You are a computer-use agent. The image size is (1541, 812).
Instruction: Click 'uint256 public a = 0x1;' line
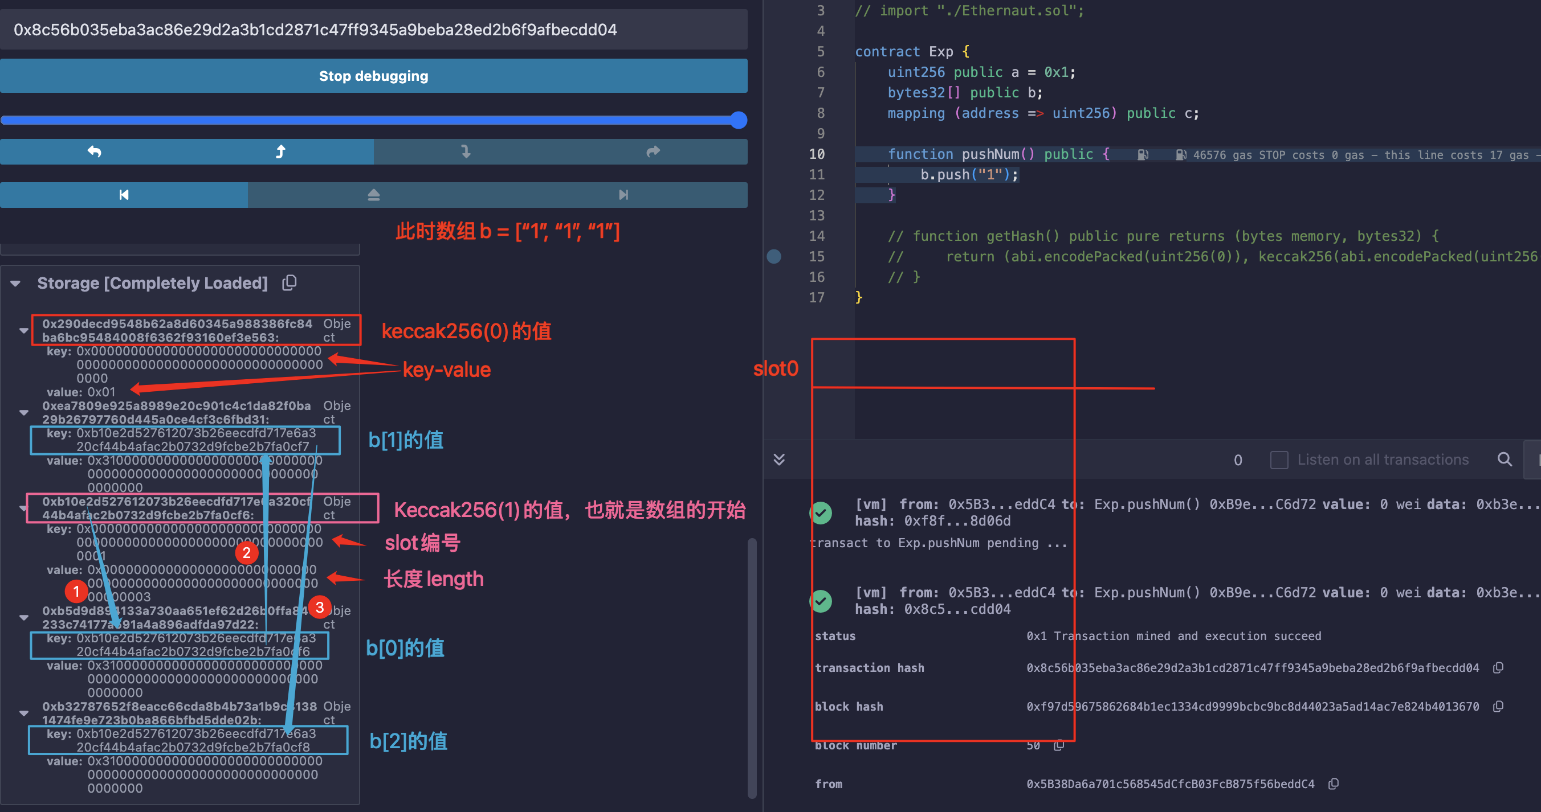pos(981,72)
